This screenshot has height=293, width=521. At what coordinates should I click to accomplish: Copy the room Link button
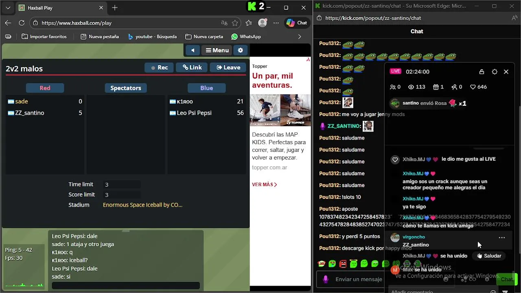pyautogui.click(x=192, y=68)
